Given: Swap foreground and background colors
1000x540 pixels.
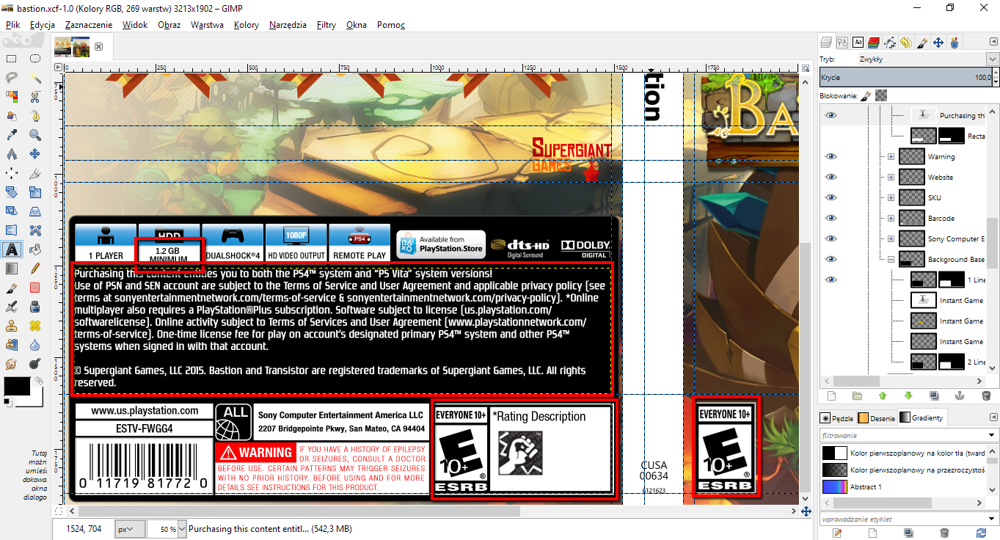Looking at the screenshot, I should [x=38, y=379].
